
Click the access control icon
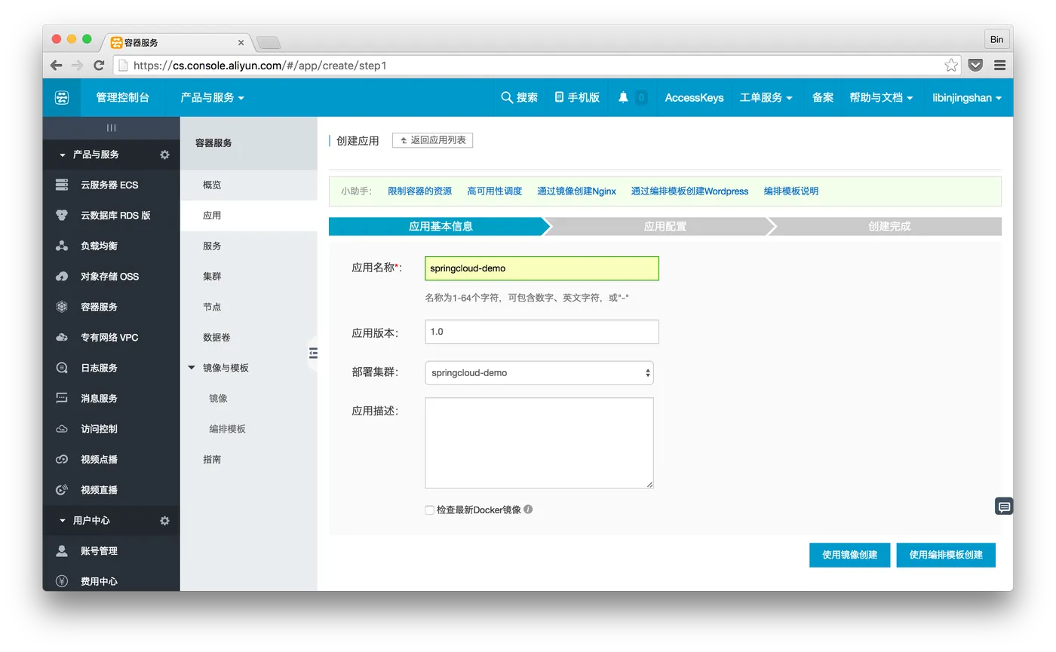click(x=62, y=429)
